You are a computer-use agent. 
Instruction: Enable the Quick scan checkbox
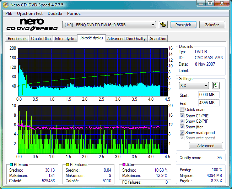coord(182,110)
